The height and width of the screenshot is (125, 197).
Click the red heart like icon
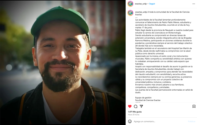(x=130, y=107)
